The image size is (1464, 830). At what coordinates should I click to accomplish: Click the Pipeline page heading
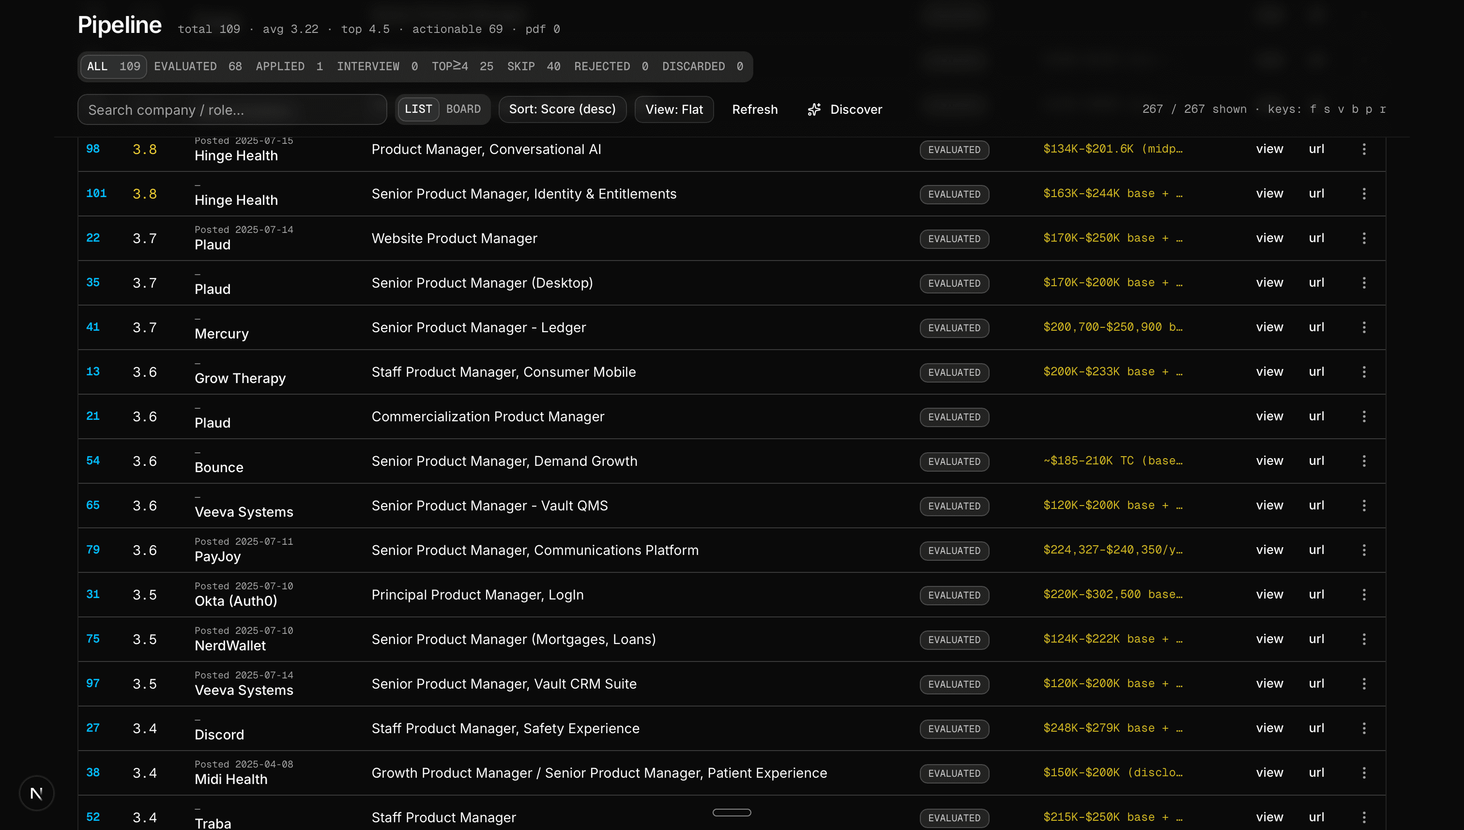(x=120, y=25)
